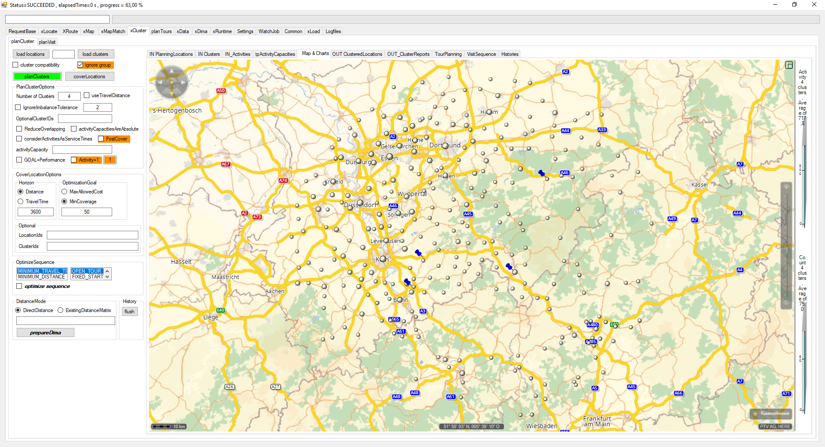This screenshot has height=447, width=825.
Task: Select the TravelTime horizon radio button
Action: point(21,202)
